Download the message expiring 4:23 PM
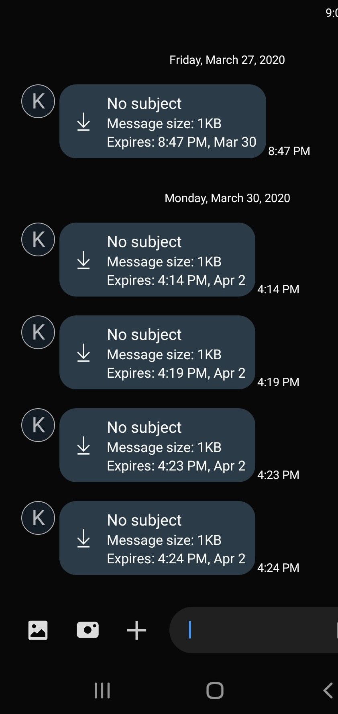 click(x=83, y=446)
